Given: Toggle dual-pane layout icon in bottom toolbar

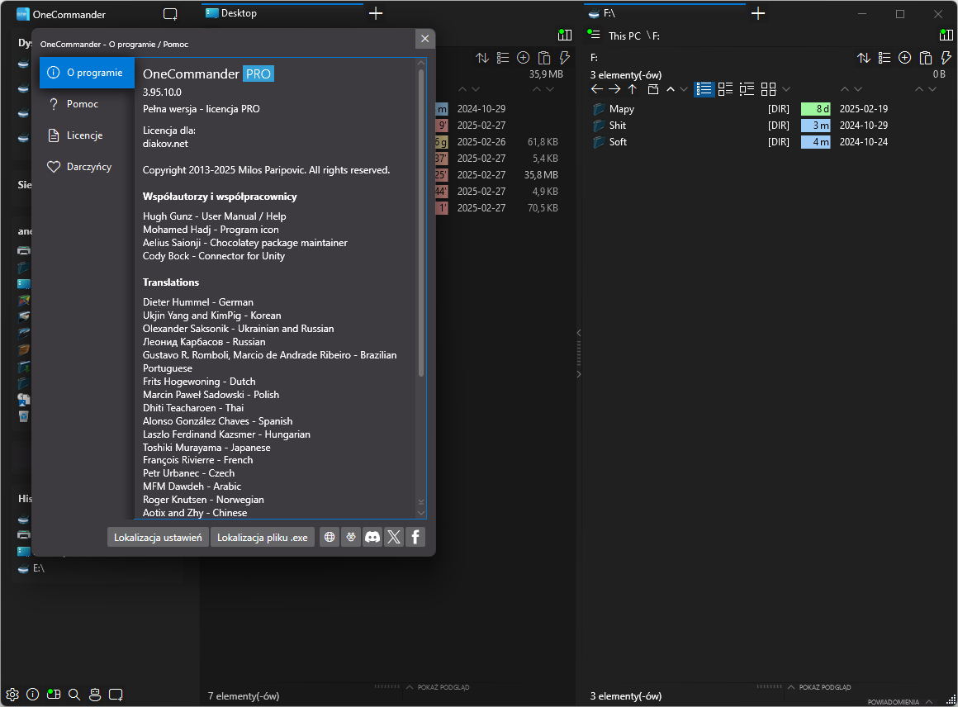Looking at the screenshot, I should (x=54, y=694).
